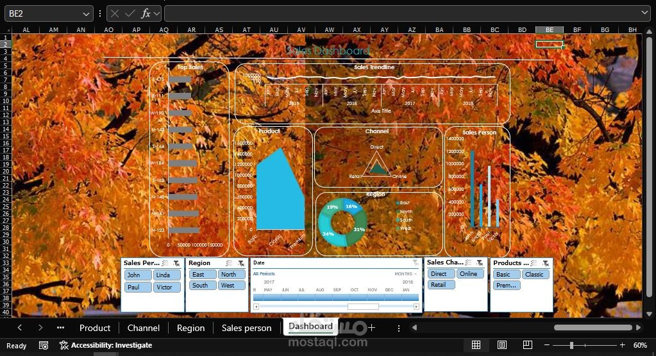Viewport: 656px width, 356px height.
Task: Zoom out with the minus icon
Action: click(547, 345)
